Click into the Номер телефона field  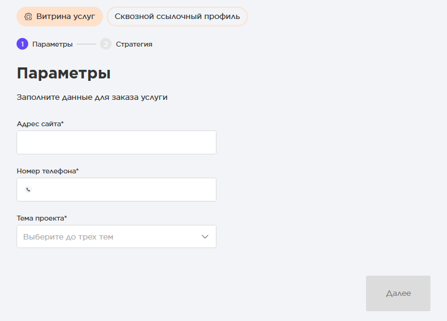coord(123,189)
